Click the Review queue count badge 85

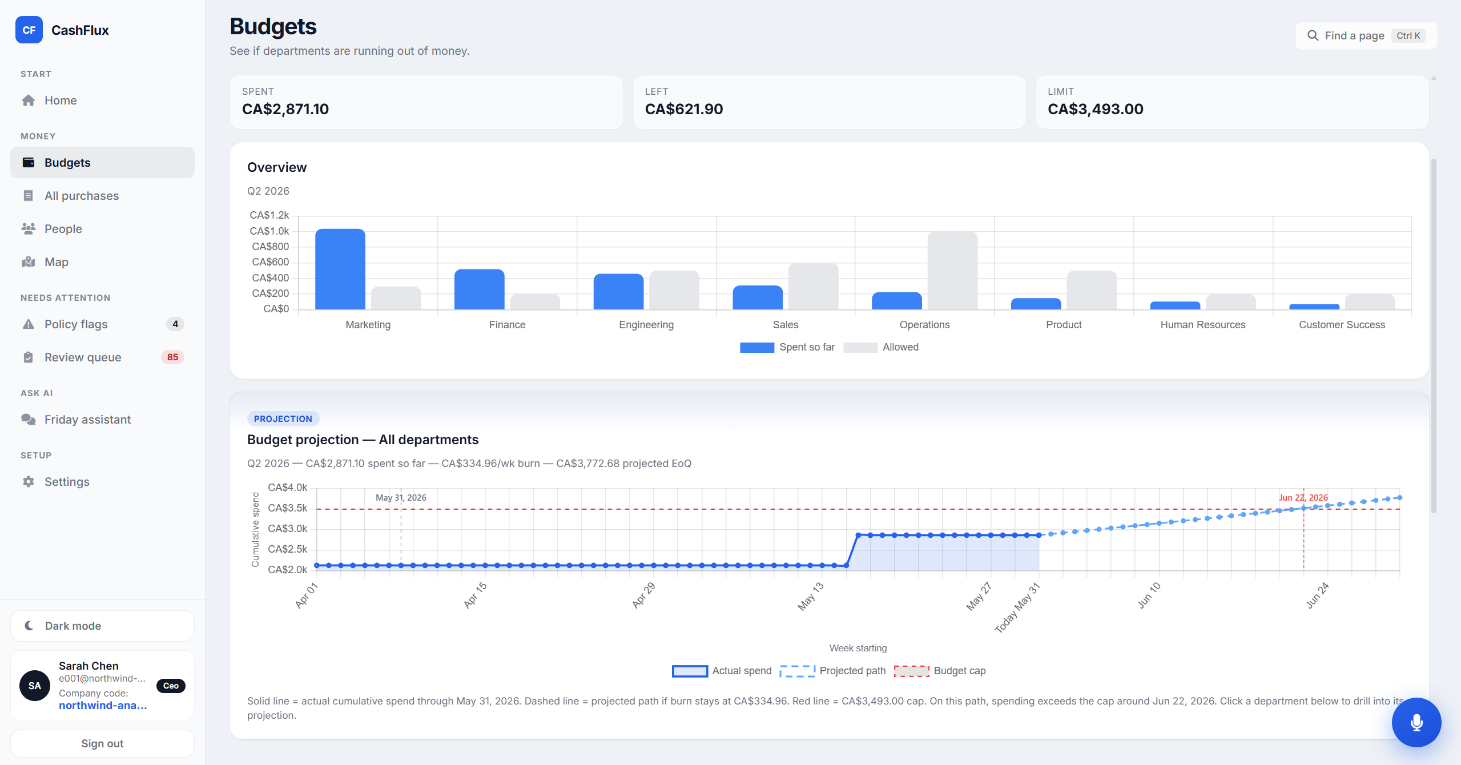[x=172, y=357]
